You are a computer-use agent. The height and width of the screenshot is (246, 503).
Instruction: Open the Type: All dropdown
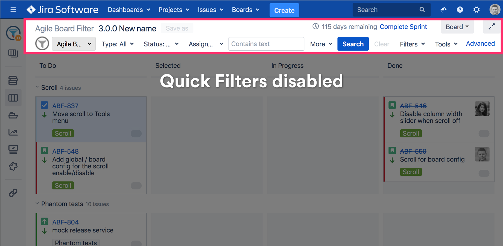(x=118, y=44)
